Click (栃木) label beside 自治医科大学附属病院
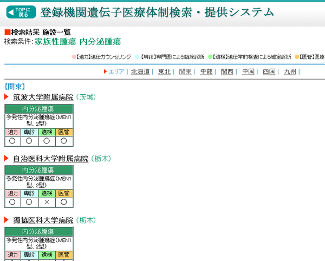The width and height of the screenshot is (325, 261). pos(101,159)
